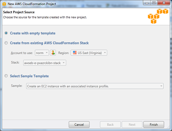Click the title bar CloudFormation cube icon
This screenshot has height=131, width=172.
point(4,4)
